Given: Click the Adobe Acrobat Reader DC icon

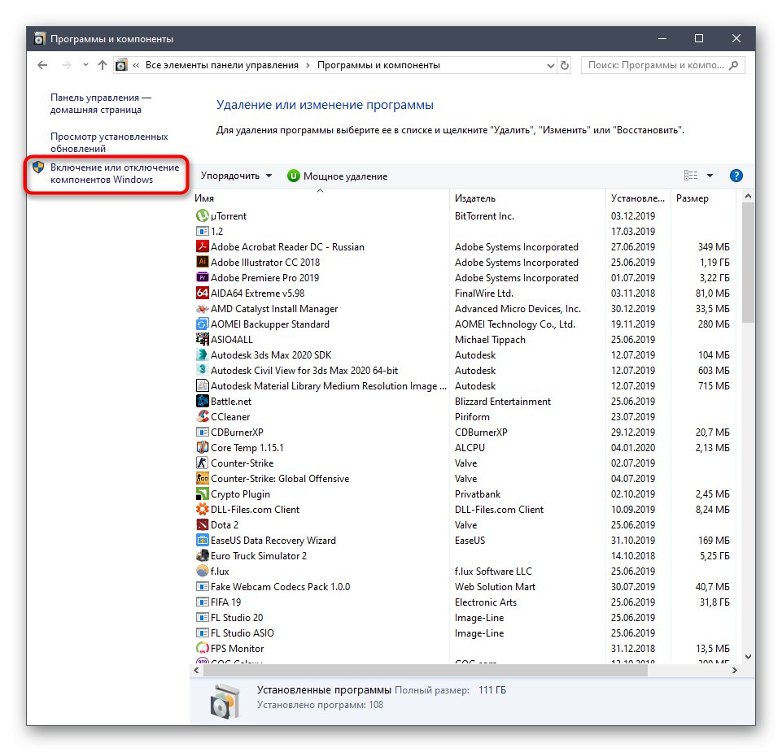Looking at the screenshot, I should (202, 246).
